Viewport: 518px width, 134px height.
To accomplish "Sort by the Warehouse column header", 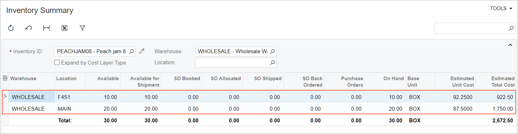I will 23,79.
